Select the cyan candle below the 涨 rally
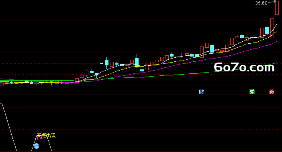 pos(267,30)
